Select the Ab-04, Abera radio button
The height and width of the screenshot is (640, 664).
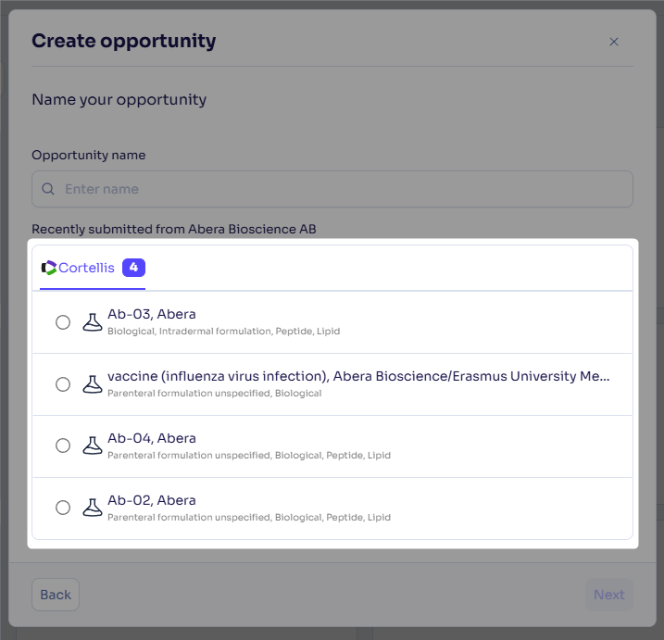pyautogui.click(x=63, y=445)
